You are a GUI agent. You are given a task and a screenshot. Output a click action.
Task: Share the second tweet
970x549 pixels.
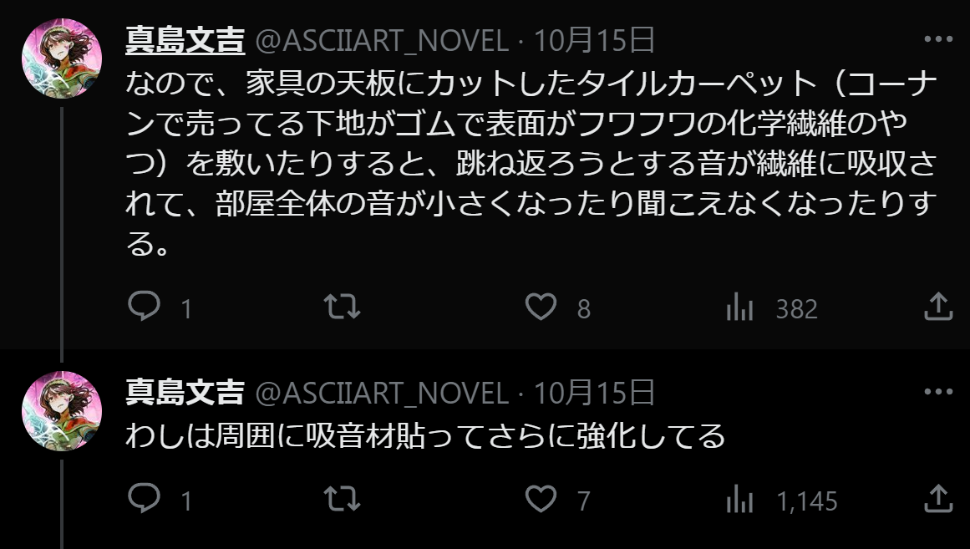pyautogui.click(x=938, y=499)
